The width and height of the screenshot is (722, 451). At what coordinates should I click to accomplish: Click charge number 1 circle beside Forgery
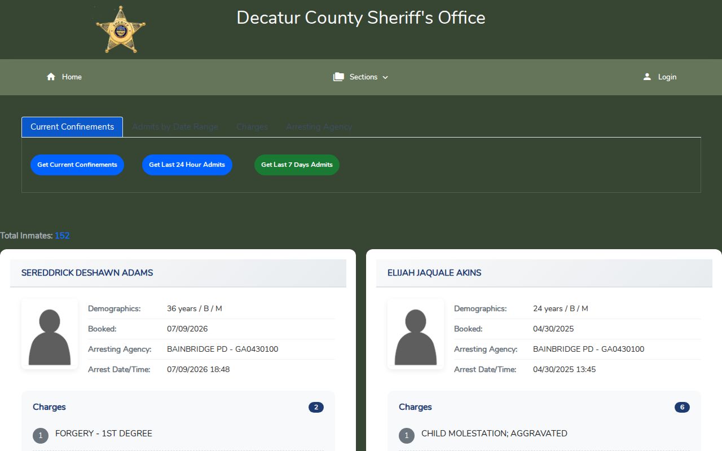(41, 436)
